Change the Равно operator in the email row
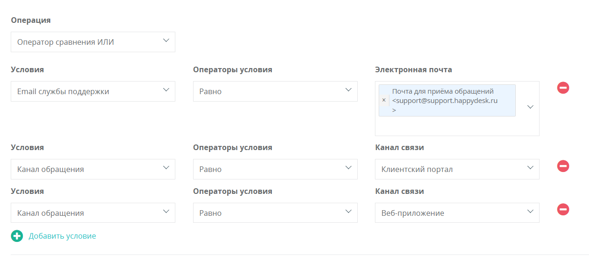 [x=275, y=91]
